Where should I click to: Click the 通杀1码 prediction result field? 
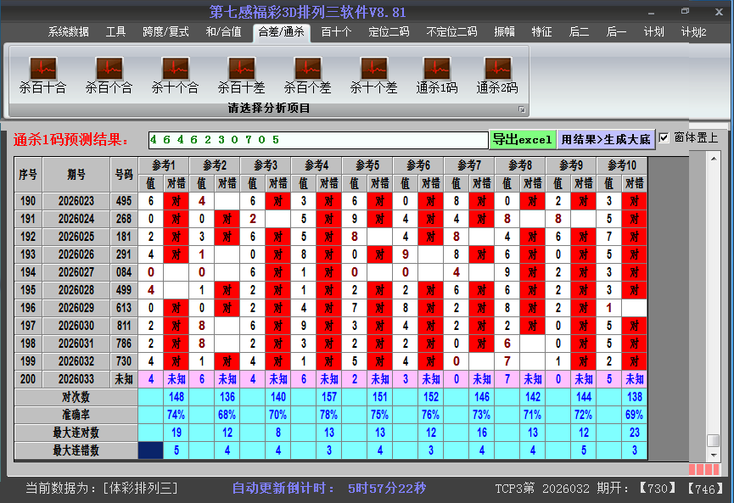317,139
